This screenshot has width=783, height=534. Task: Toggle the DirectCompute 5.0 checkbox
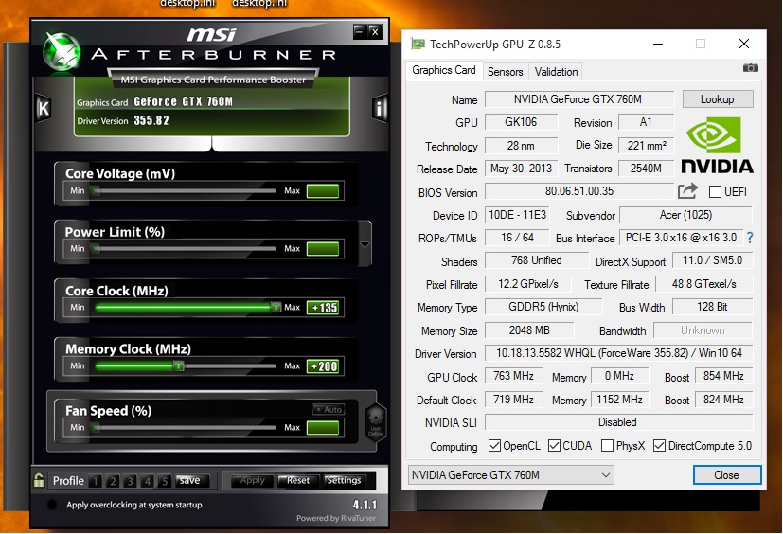(659, 446)
